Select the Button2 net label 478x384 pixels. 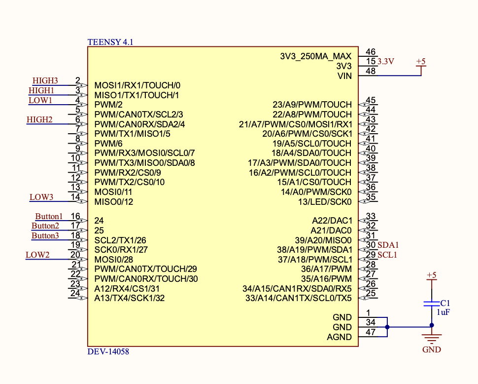pos(45,226)
